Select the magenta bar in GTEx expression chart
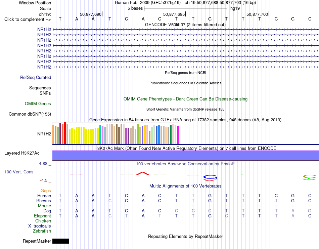319x249 pixels. point(178,135)
